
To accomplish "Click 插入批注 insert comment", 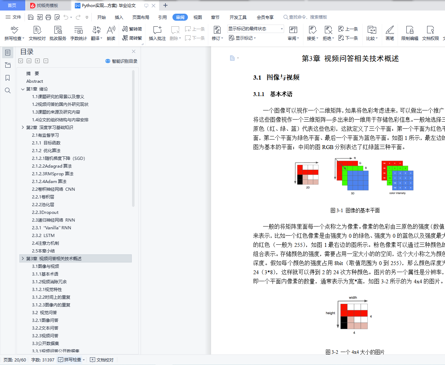I will pyautogui.click(x=157, y=33).
